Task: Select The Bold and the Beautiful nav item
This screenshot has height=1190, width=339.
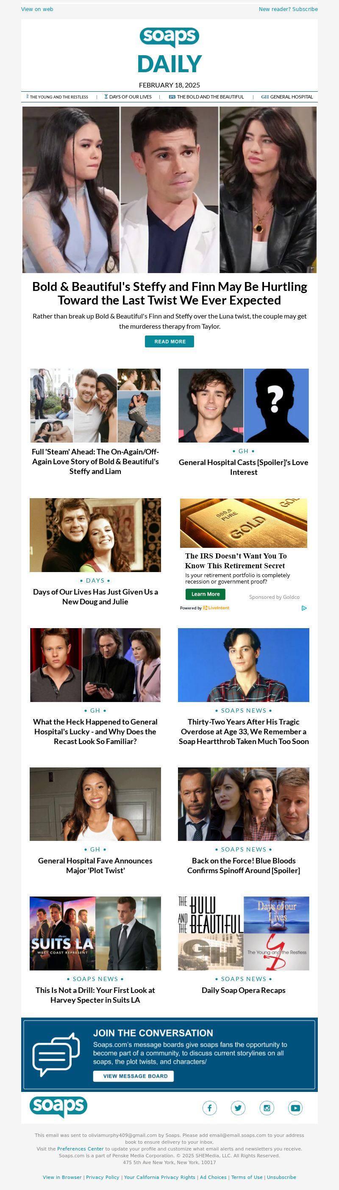Action: 206,97
